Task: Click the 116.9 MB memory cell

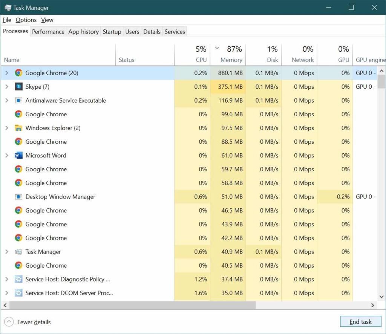Action: pos(228,100)
